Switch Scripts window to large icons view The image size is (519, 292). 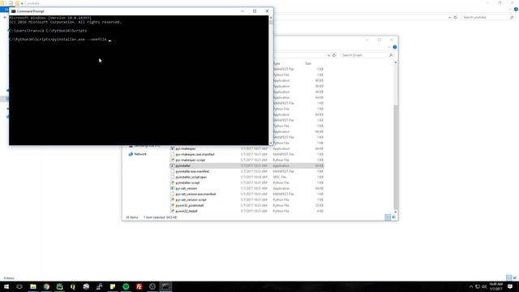coord(394,217)
